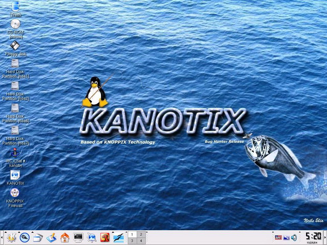Click the US keyboard layout flag
This screenshot has width=327, height=245.
click(x=278, y=237)
